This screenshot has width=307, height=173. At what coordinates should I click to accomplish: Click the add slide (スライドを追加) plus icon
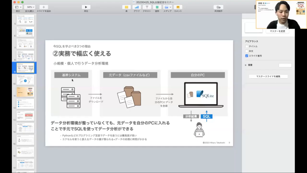tap(44, 7)
